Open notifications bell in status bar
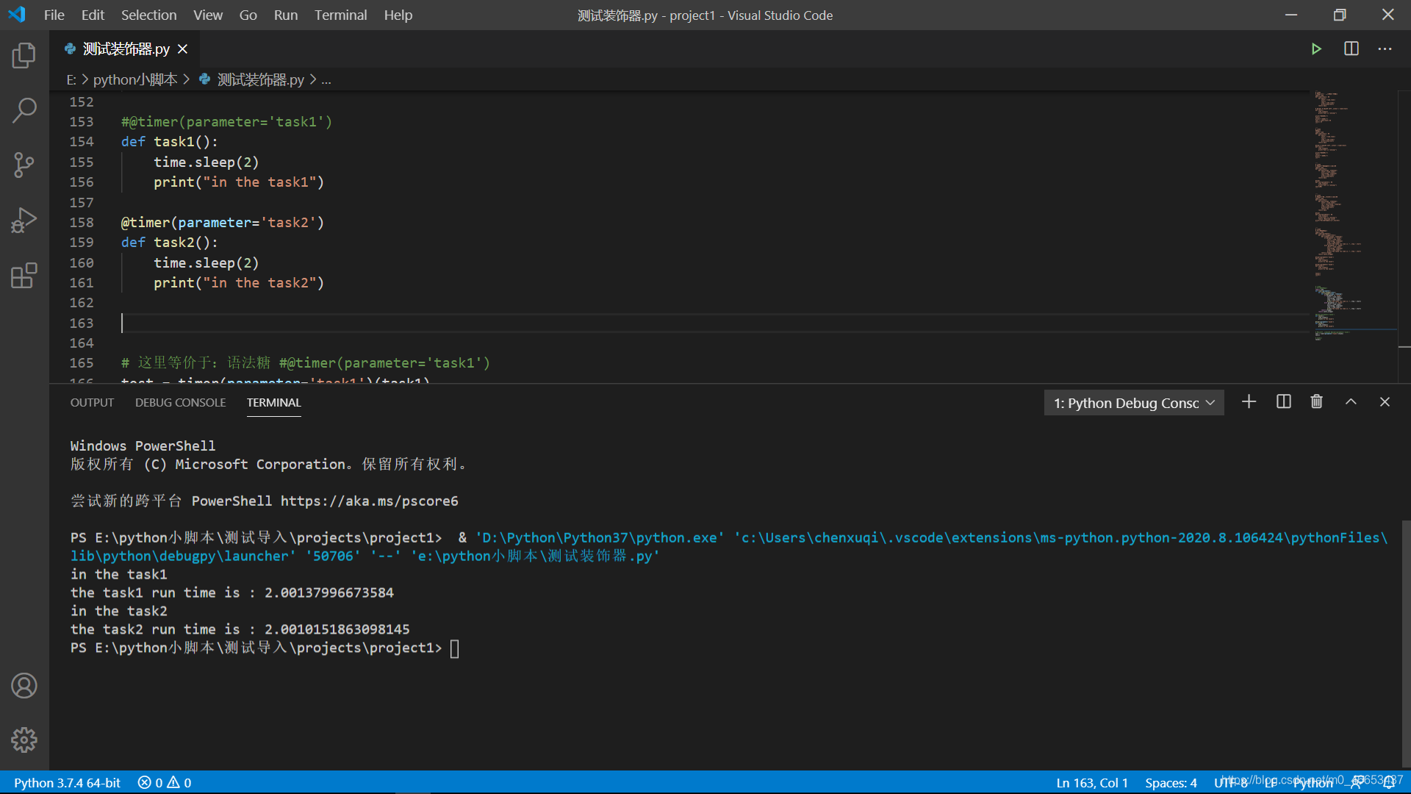This screenshot has height=794, width=1411. 1389,783
